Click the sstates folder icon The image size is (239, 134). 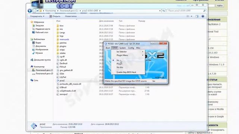coord(58,53)
